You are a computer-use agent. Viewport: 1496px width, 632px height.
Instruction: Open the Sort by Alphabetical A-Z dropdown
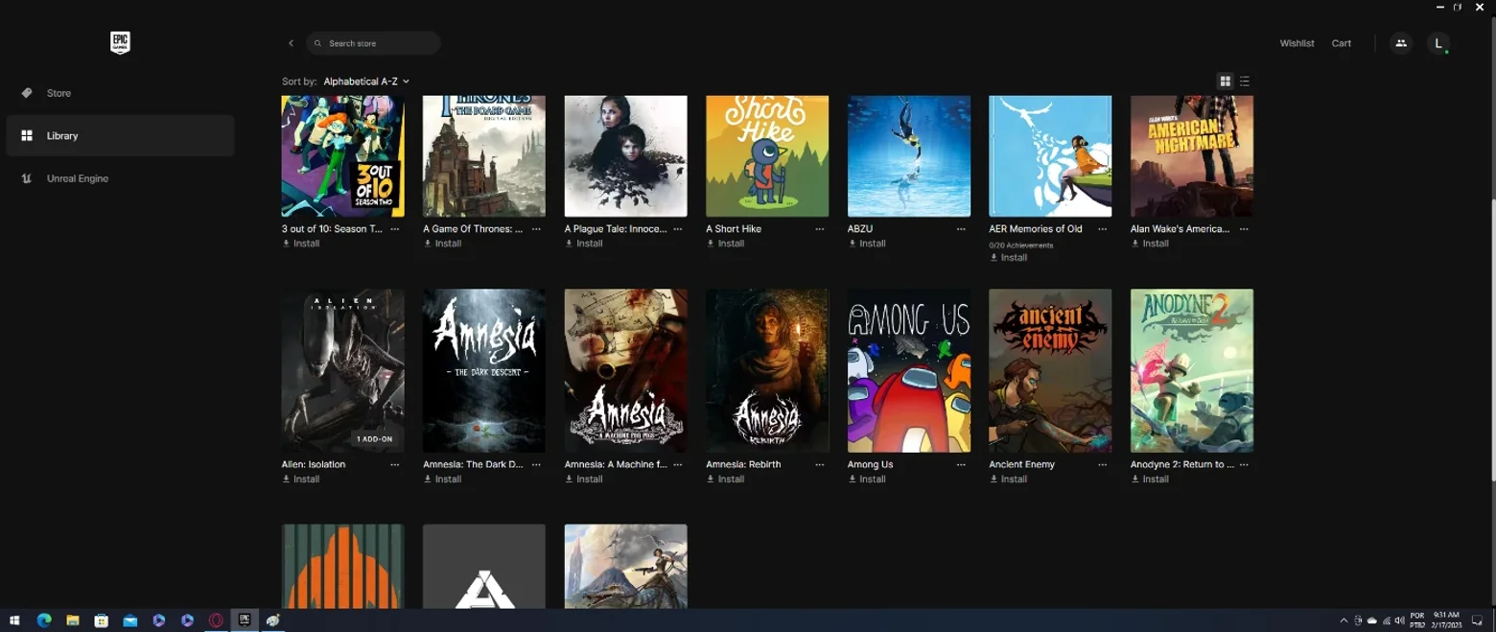click(366, 82)
